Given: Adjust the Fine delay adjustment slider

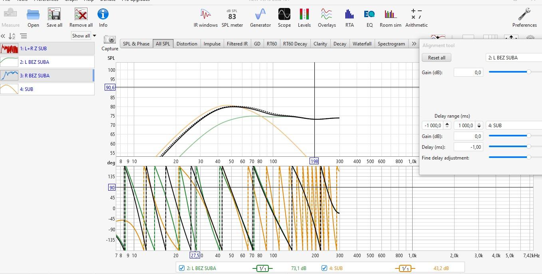Looking at the screenshot, I should click(528, 158).
